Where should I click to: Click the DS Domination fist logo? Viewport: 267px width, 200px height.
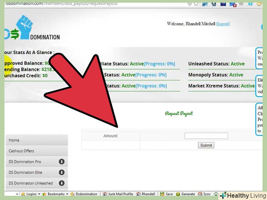click(x=32, y=27)
